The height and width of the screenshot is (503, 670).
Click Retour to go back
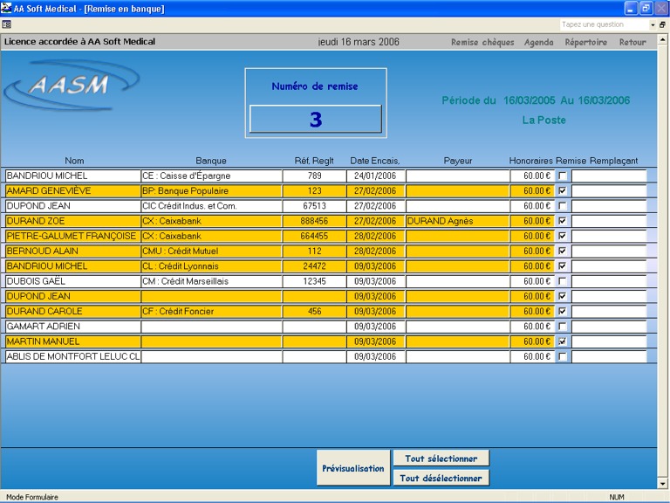point(632,42)
